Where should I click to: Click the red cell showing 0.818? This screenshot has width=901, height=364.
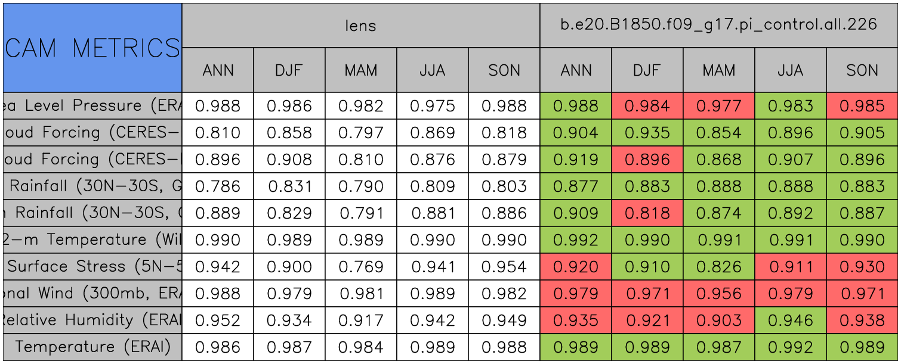point(647,213)
